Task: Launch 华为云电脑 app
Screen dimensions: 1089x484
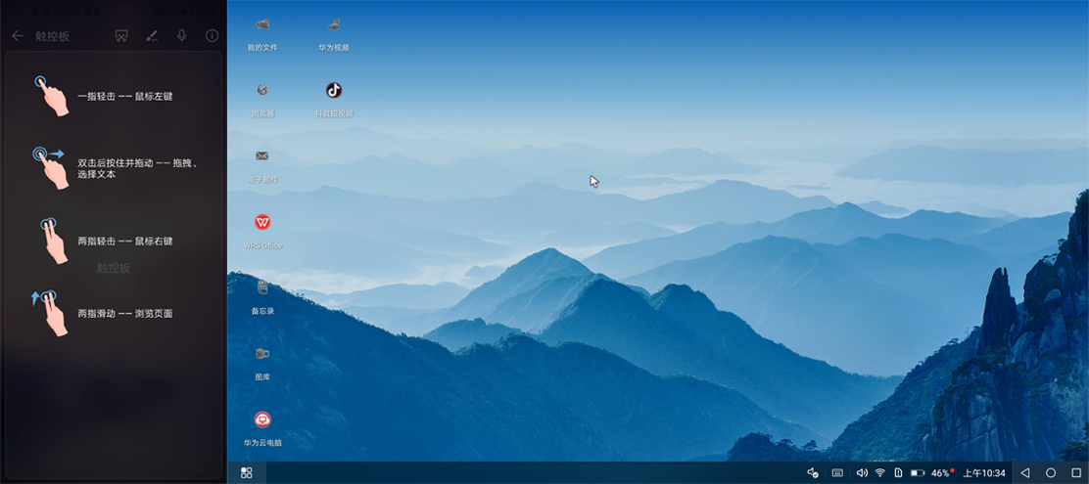Action: click(262, 420)
